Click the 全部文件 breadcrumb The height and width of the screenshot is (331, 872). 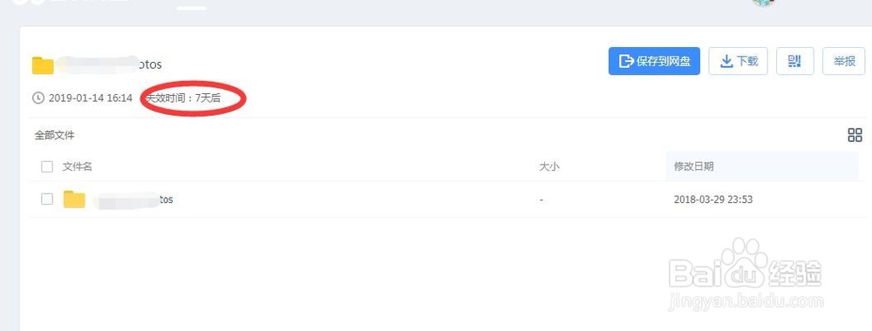point(54,135)
